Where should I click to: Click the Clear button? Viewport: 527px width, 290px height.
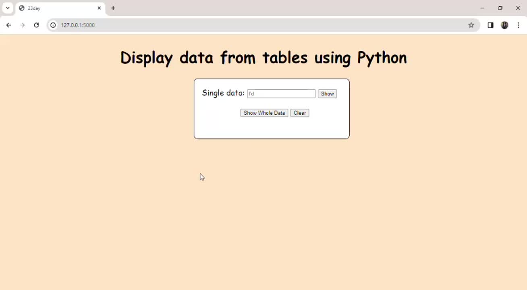click(300, 113)
